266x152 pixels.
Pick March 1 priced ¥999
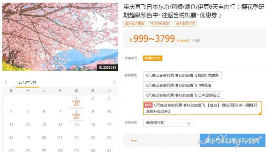pyautogui.click(x=77, y=102)
